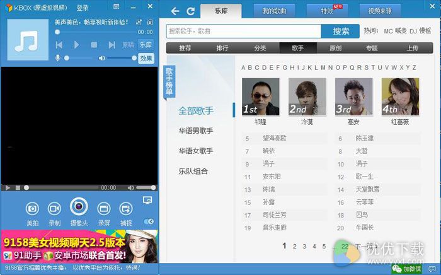Open the 2nd ranked singer 冷漠 thumbnail

click(x=307, y=97)
